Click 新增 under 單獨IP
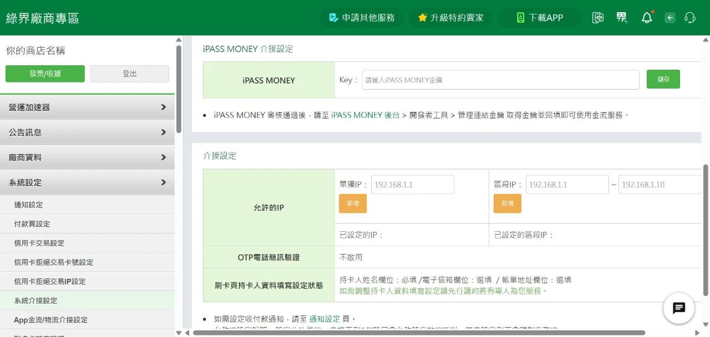The width and height of the screenshot is (710, 337). 353,204
